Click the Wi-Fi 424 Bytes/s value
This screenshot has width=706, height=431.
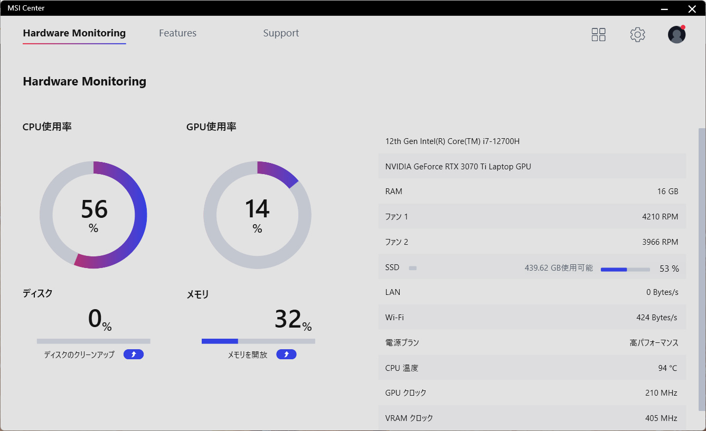click(x=657, y=318)
